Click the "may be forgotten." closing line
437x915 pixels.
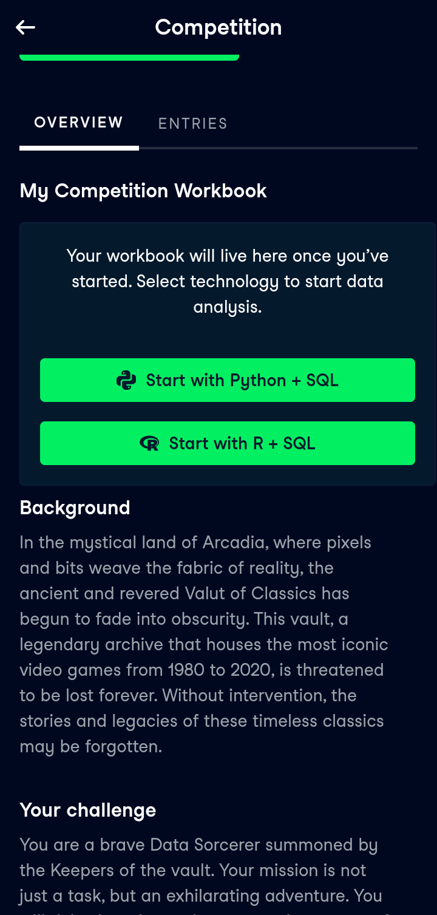(x=91, y=746)
